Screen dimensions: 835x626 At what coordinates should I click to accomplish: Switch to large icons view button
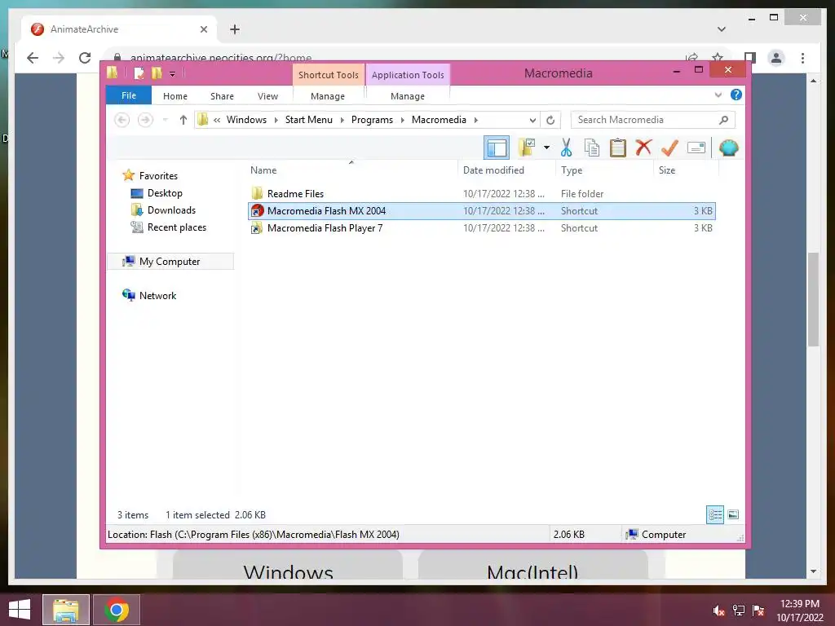click(x=733, y=514)
